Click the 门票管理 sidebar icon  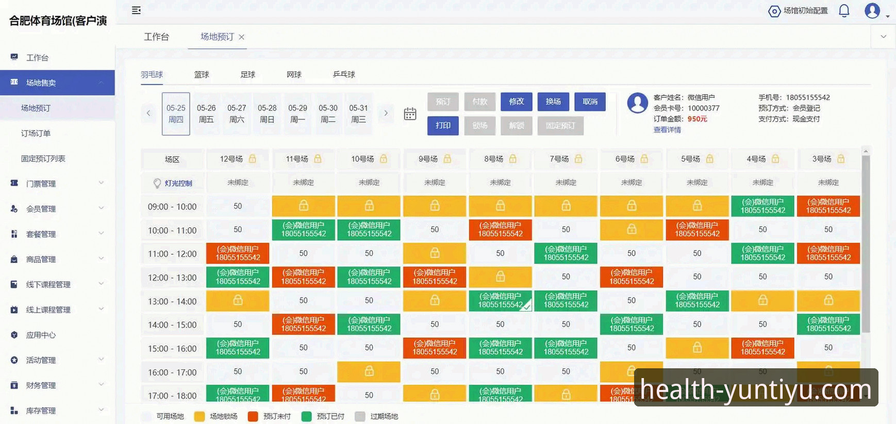point(14,183)
